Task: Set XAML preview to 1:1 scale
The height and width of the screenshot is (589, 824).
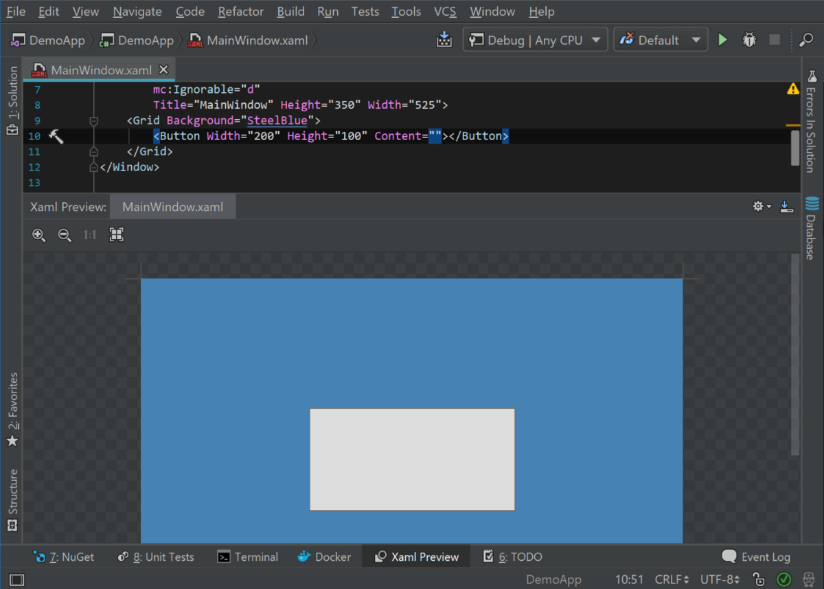Action: click(89, 234)
